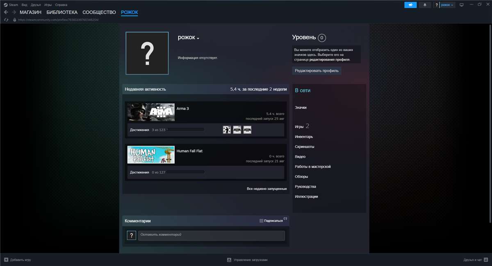
Task: Click the Редактировать профиль button
Action: click(317, 70)
